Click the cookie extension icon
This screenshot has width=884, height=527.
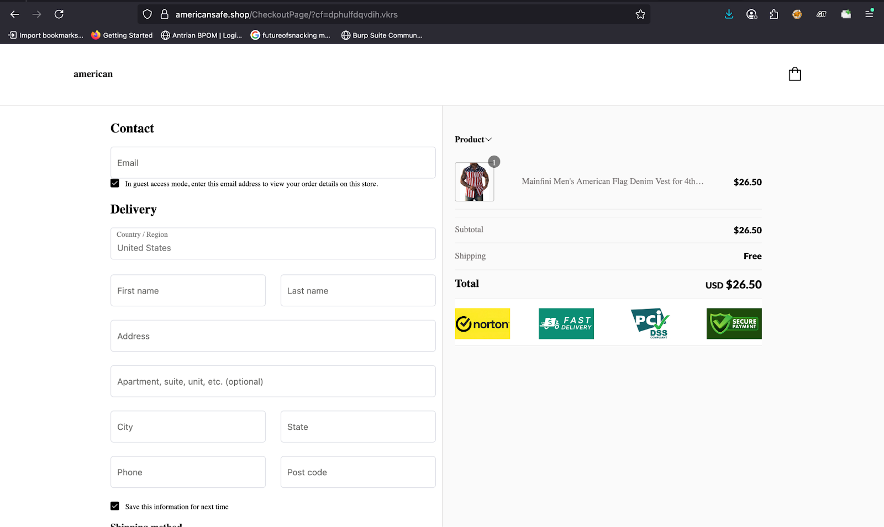point(797,14)
